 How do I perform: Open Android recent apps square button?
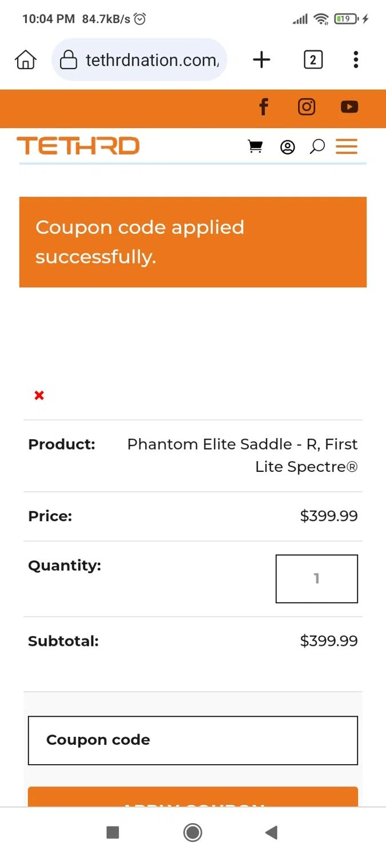tap(113, 832)
